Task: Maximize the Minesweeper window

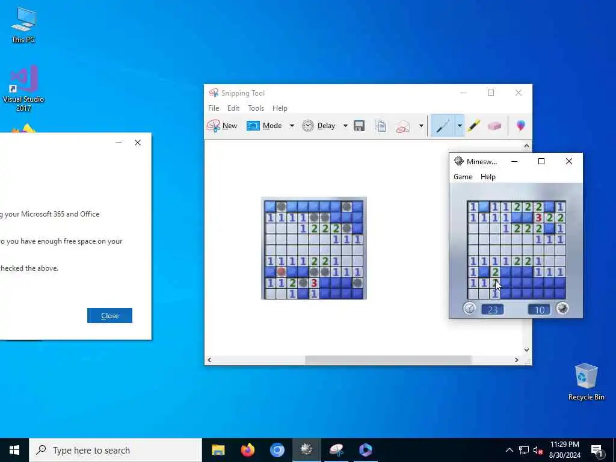Action: [541, 161]
